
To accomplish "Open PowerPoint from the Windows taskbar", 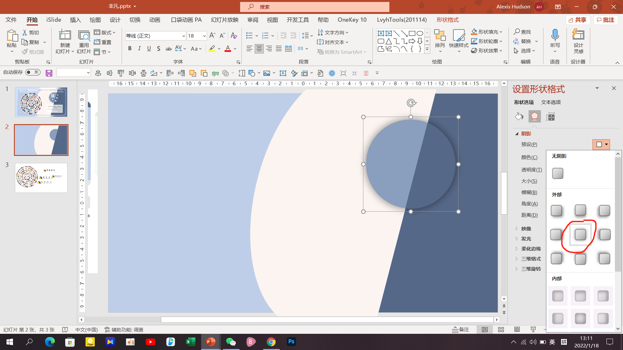I will (211, 342).
